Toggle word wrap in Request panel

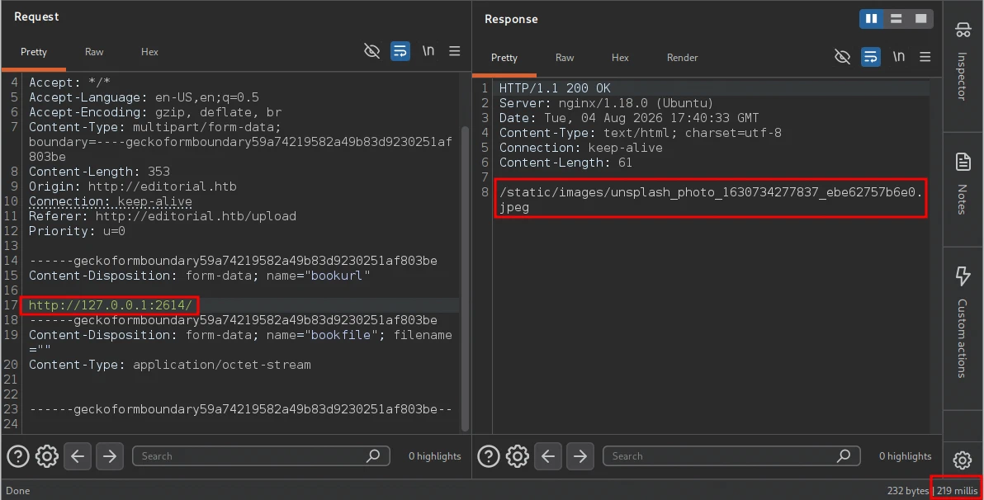pos(400,51)
